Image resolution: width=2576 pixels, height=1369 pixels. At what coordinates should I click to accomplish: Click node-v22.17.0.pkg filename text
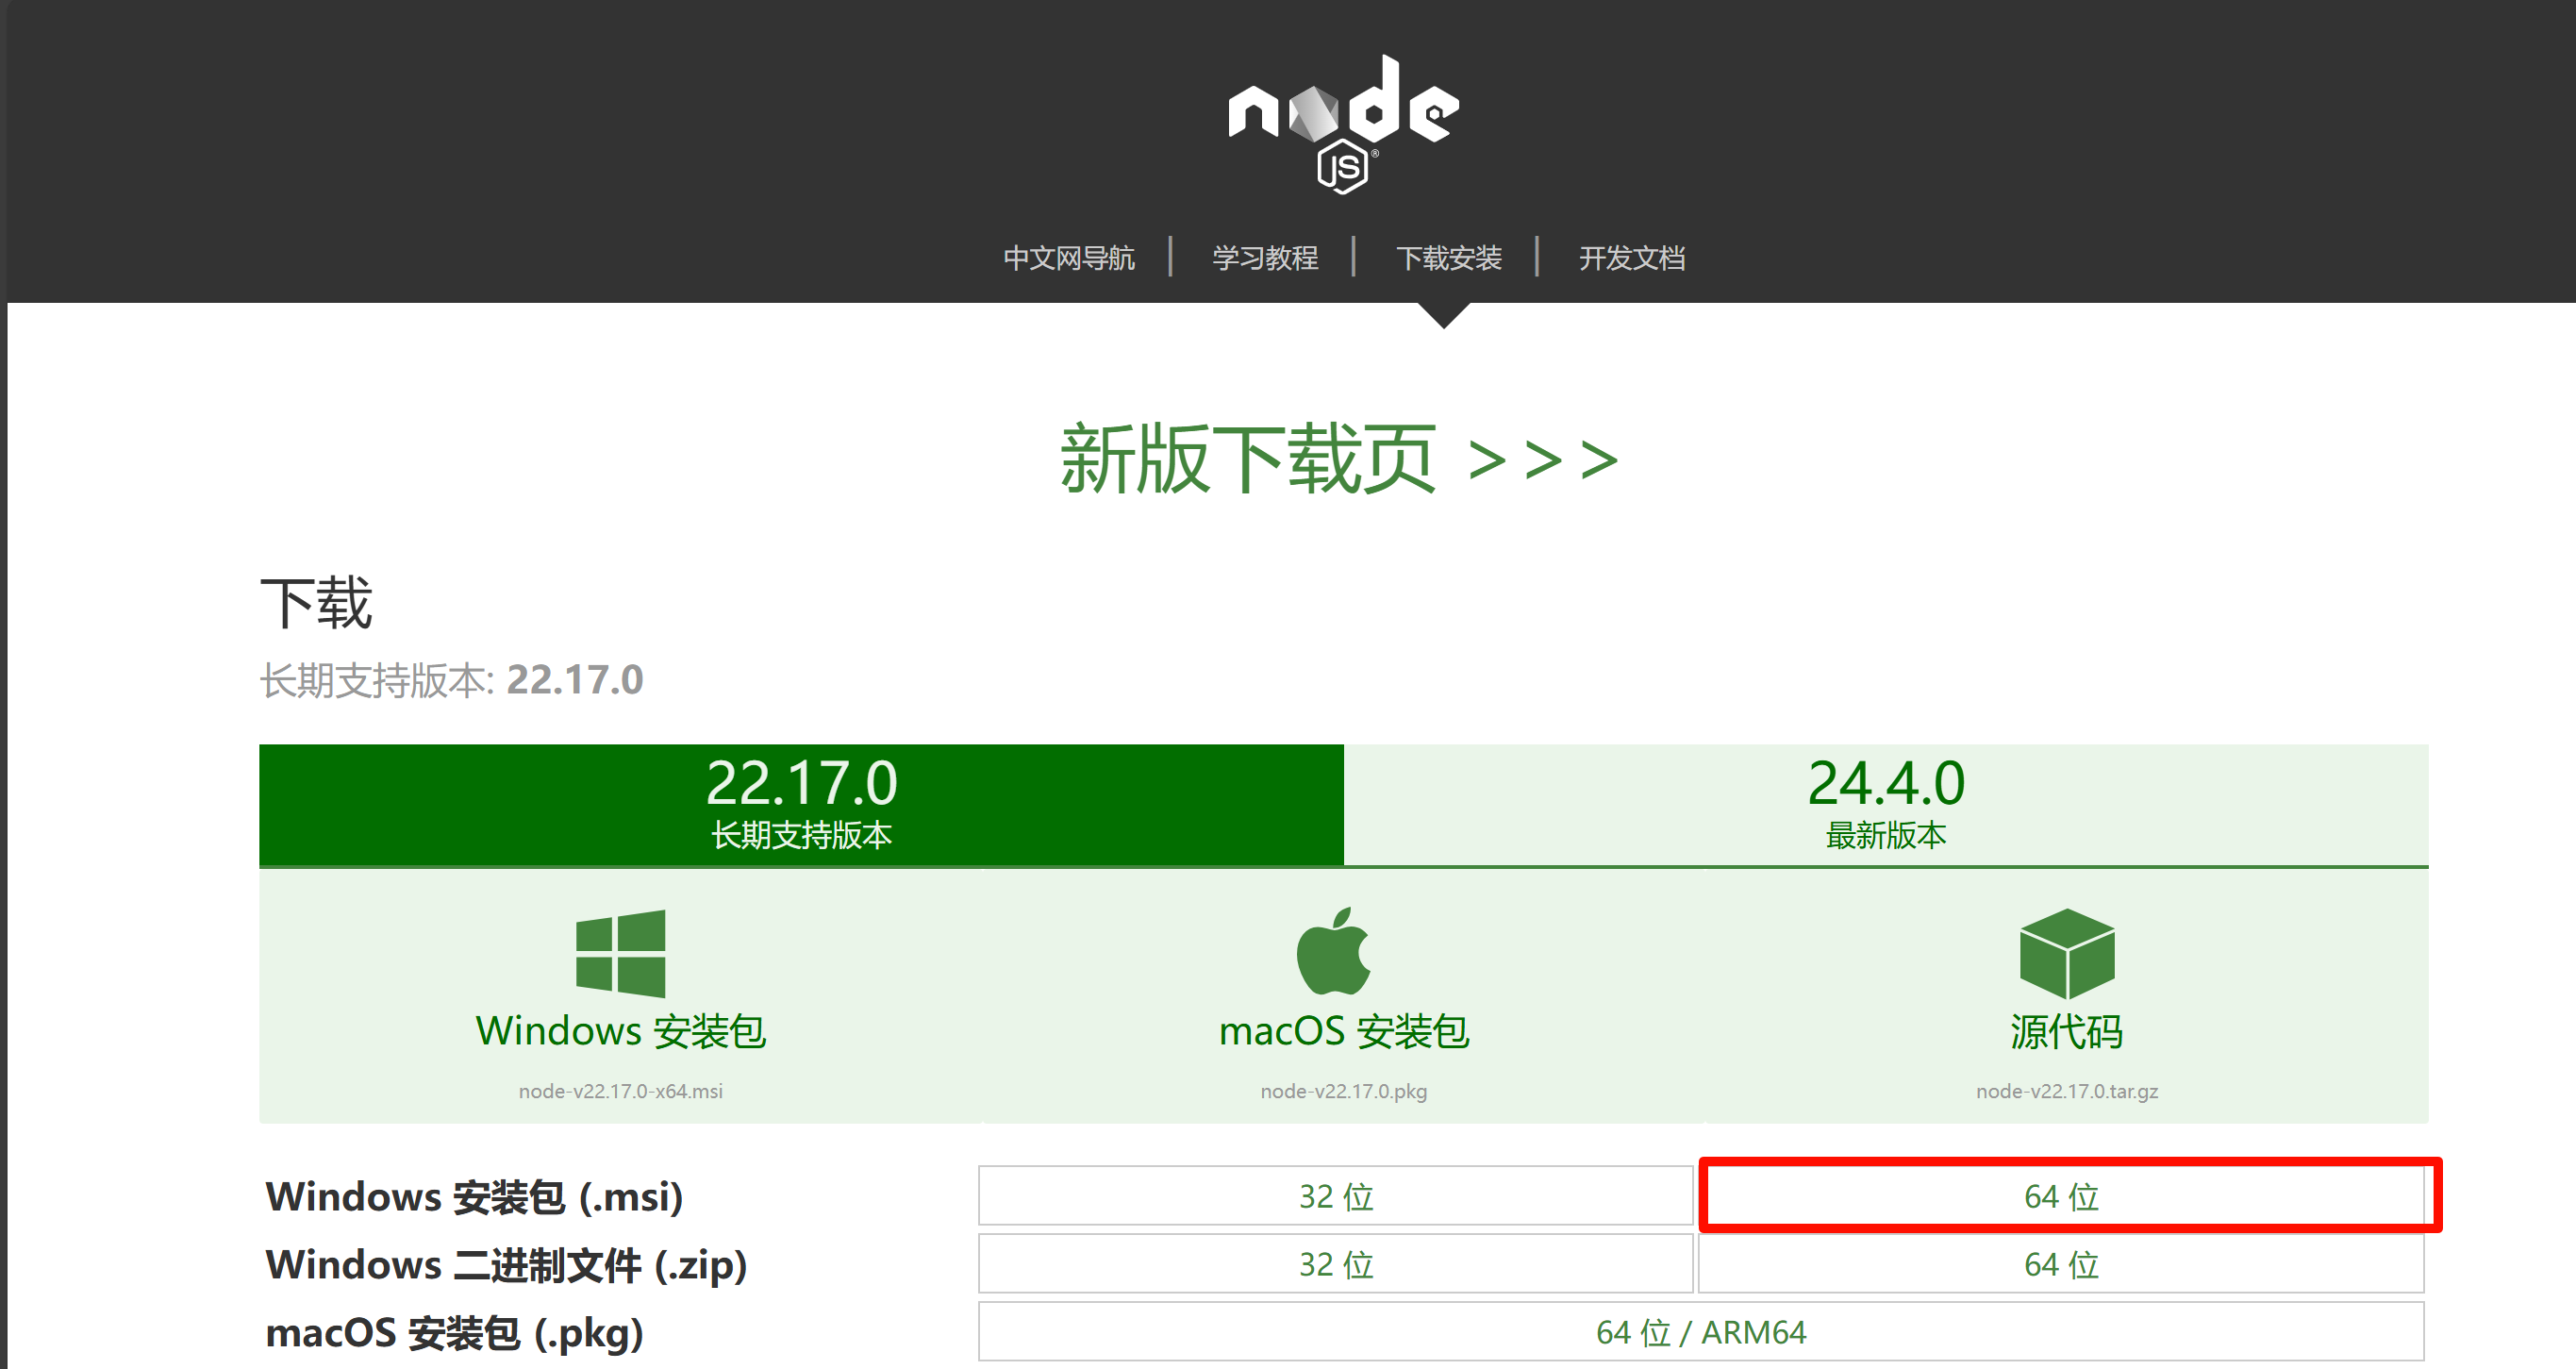tap(1344, 1091)
